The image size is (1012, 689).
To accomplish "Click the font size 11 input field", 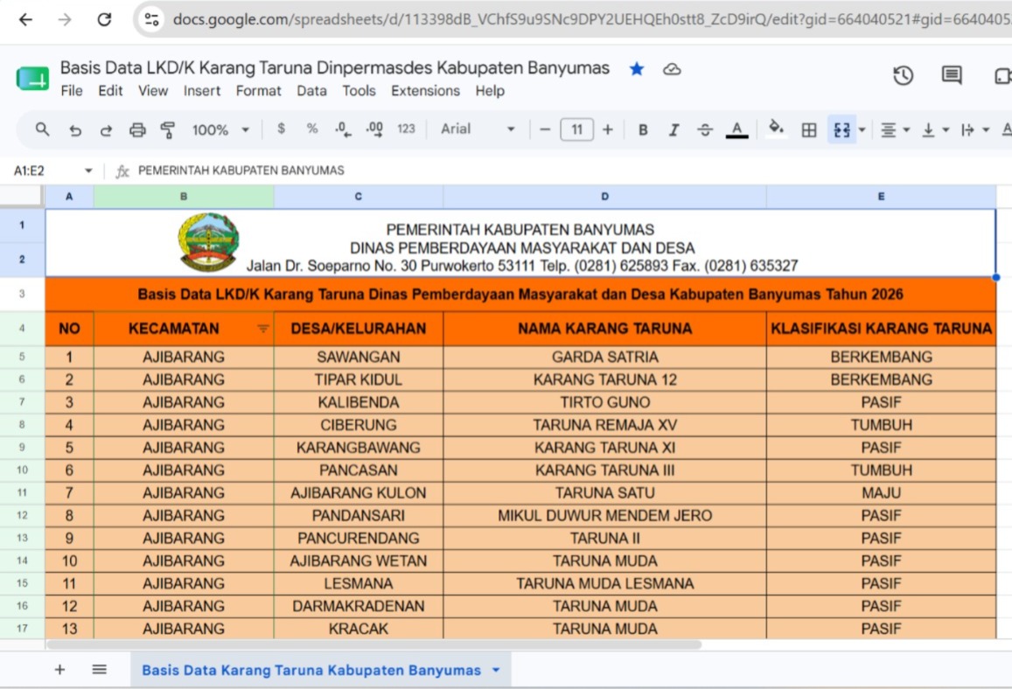I will click(x=576, y=130).
